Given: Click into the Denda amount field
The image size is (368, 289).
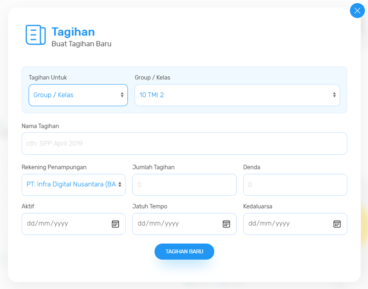Looking at the screenshot, I should (295, 184).
